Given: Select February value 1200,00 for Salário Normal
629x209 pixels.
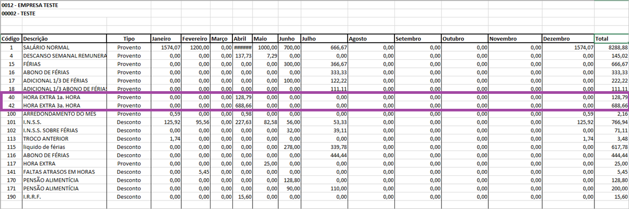Looking at the screenshot, I should coord(195,47).
